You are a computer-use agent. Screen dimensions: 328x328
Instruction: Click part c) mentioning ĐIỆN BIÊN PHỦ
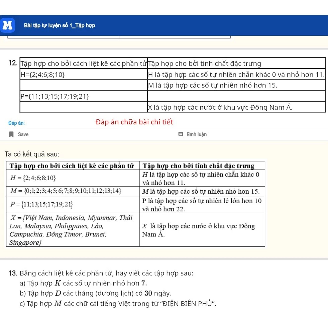pos(118,304)
